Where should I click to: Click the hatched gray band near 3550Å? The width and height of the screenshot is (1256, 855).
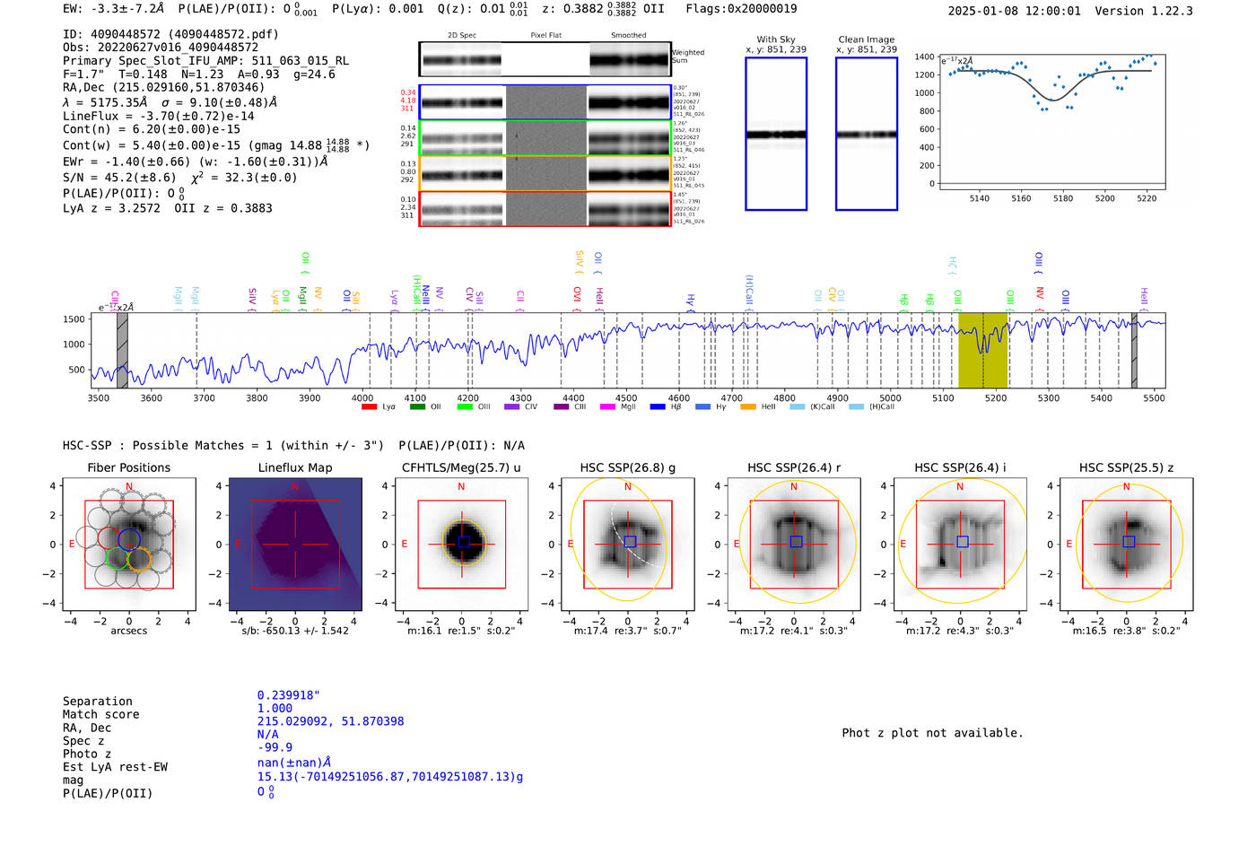(x=122, y=350)
